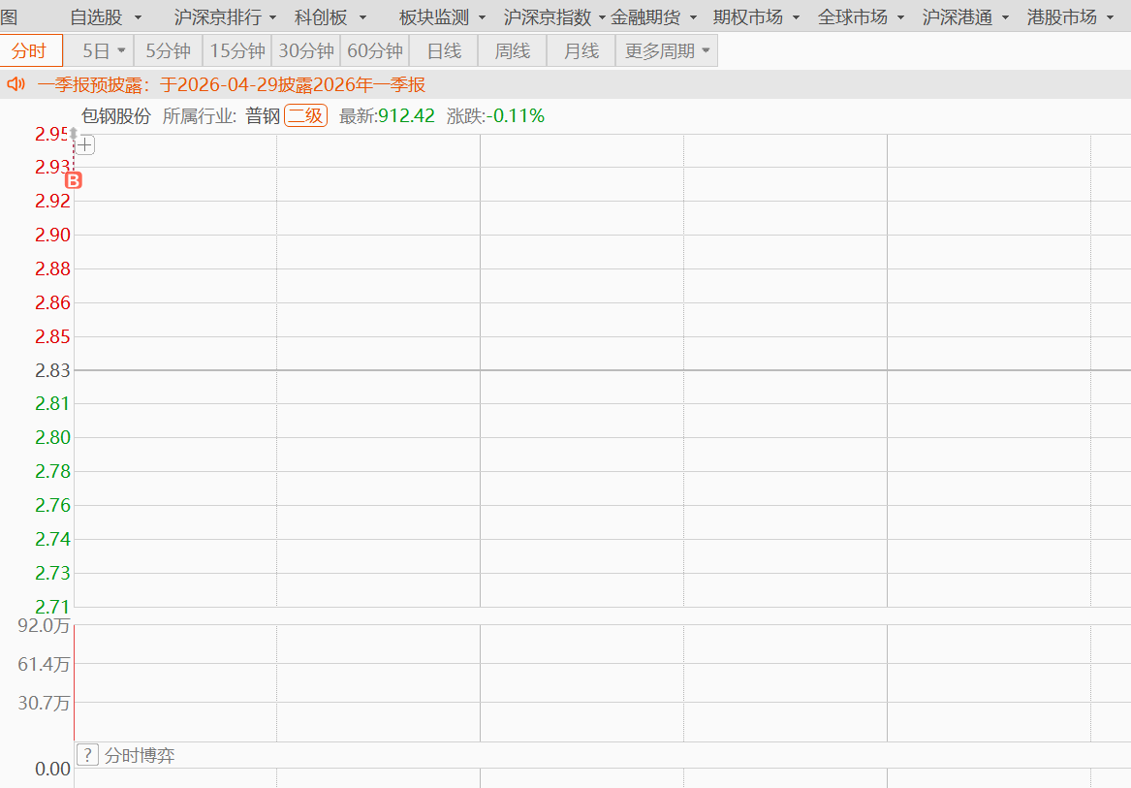This screenshot has height=788, width=1131.
Task: Open the 一季报预披露 announcement link
Action: tap(232, 84)
